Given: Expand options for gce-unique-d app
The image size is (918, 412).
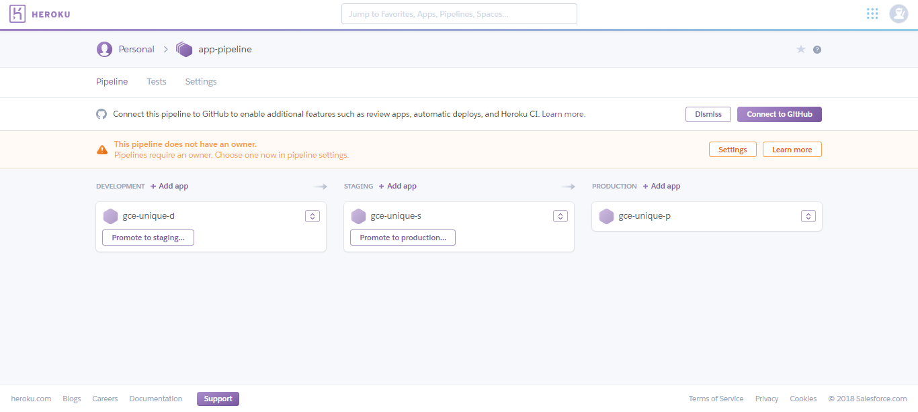Looking at the screenshot, I should coord(312,216).
